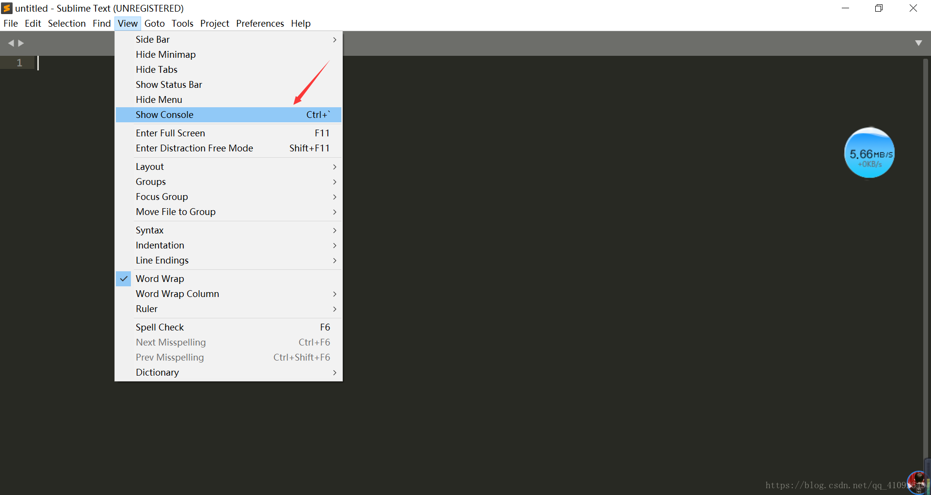931x495 pixels.
Task: Toggle Spell Check option
Action: 229,327
